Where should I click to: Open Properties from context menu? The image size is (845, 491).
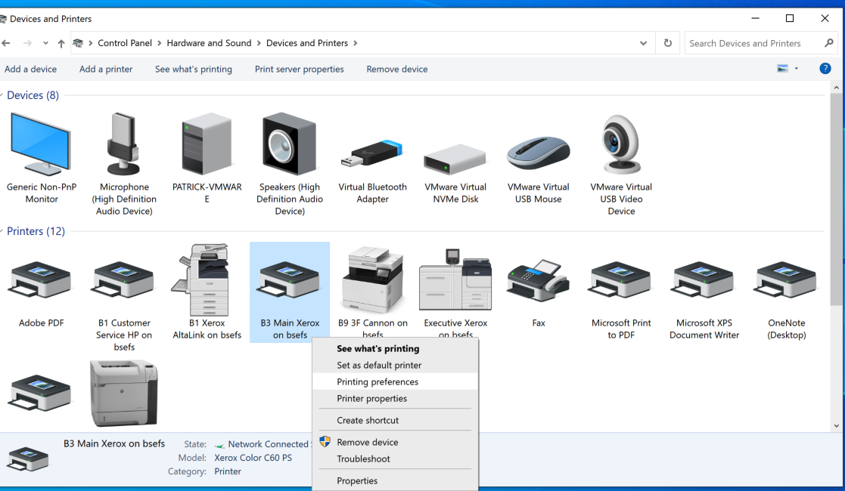(394, 480)
